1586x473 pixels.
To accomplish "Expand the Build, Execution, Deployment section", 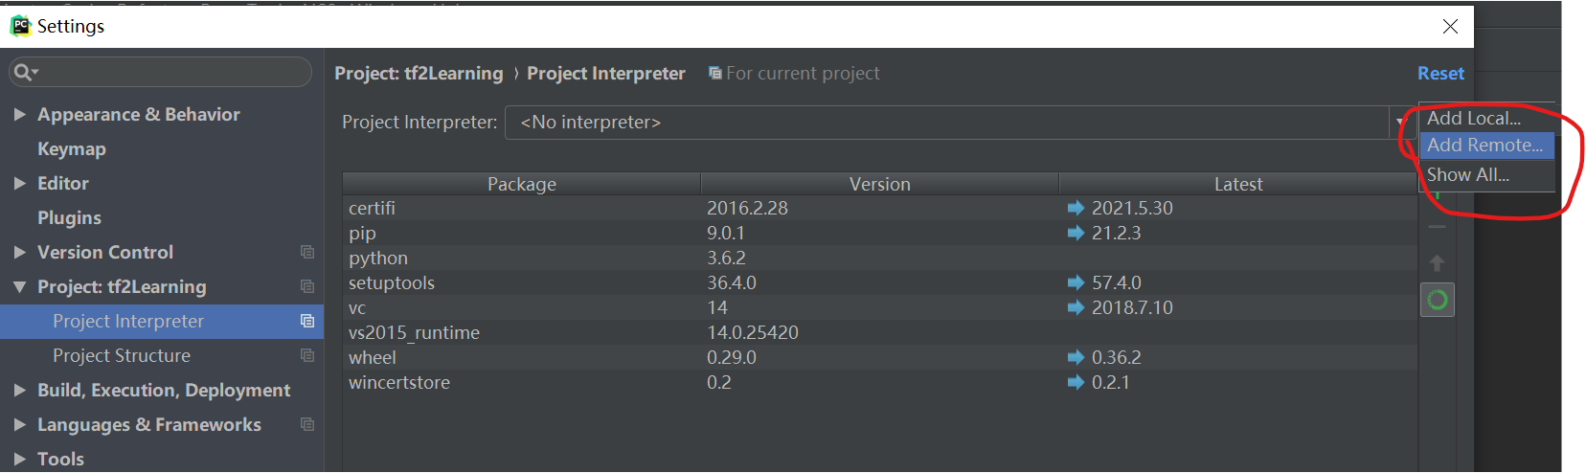I will point(19,390).
